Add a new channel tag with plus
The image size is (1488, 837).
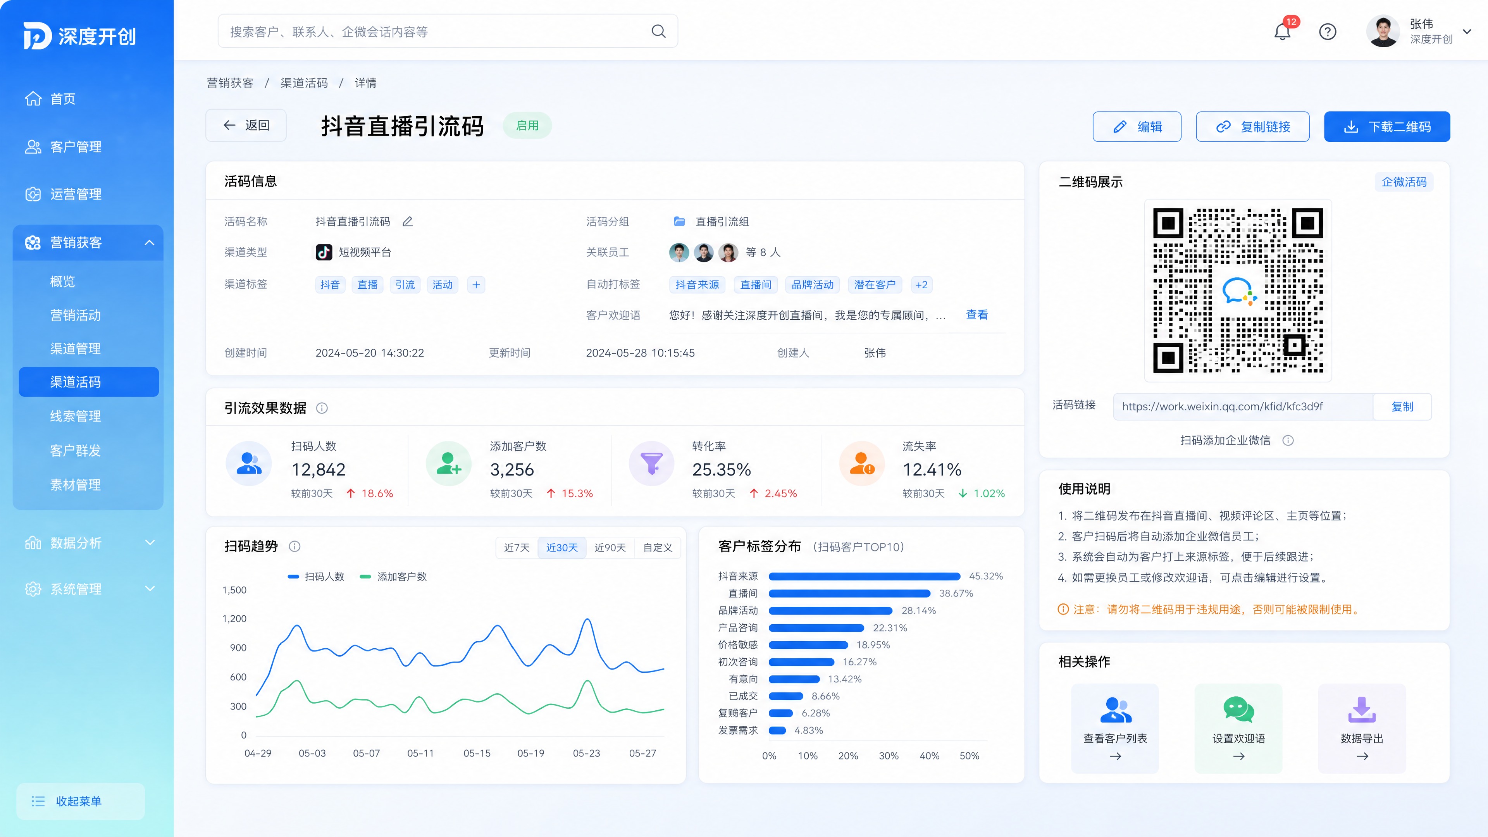pos(476,284)
